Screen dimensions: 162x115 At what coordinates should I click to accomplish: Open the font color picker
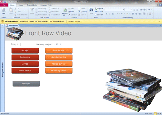click(x=118, y=14)
